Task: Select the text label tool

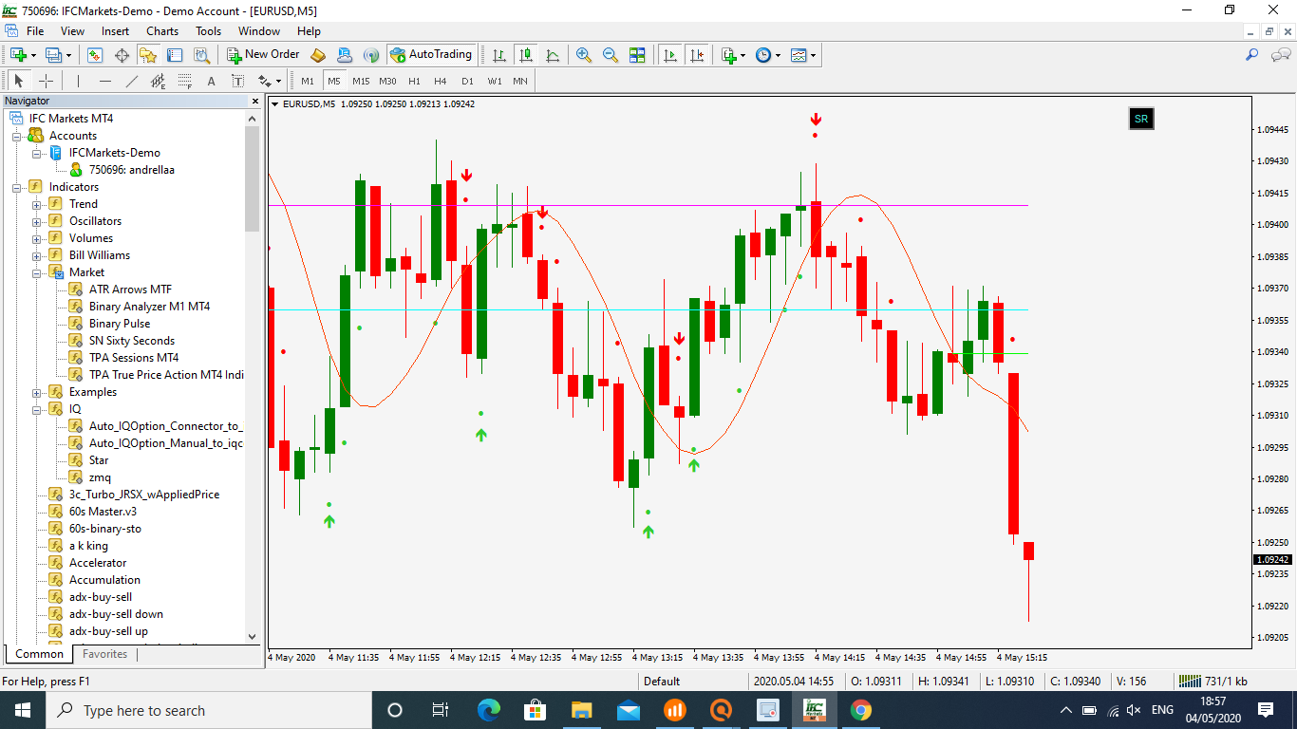Action: tap(237, 81)
